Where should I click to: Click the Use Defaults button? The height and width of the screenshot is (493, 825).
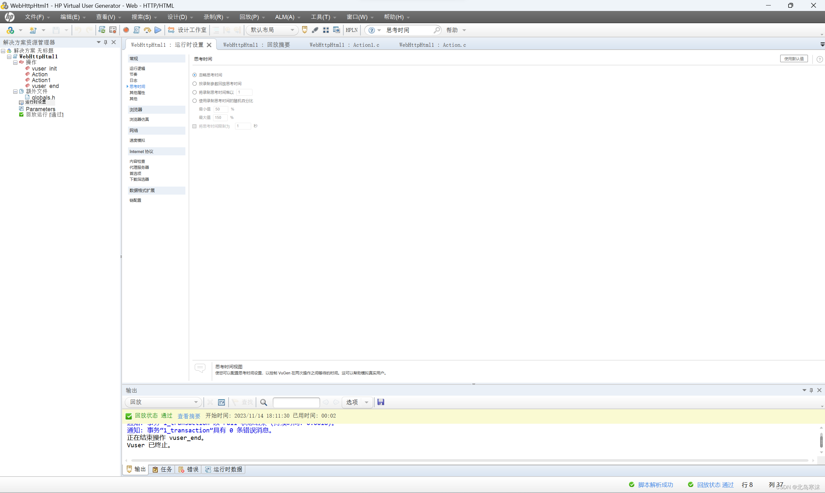793,59
